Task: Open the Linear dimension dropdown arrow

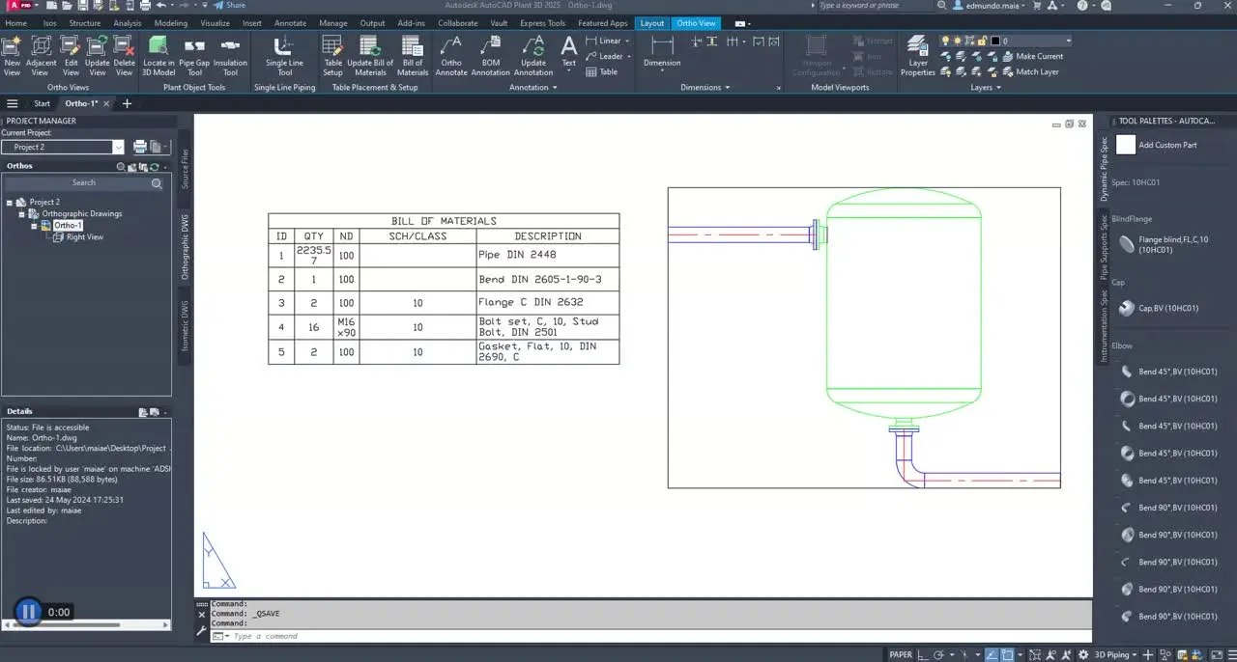Action: tap(627, 41)
